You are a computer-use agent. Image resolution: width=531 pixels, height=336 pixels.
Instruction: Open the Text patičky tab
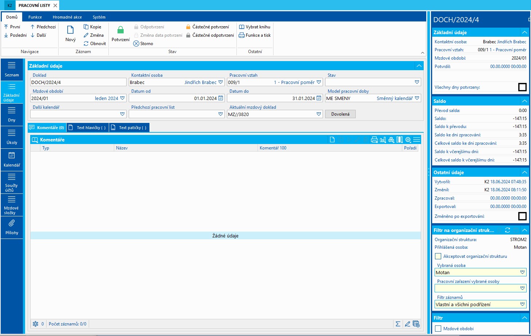(x=129, y=128)
